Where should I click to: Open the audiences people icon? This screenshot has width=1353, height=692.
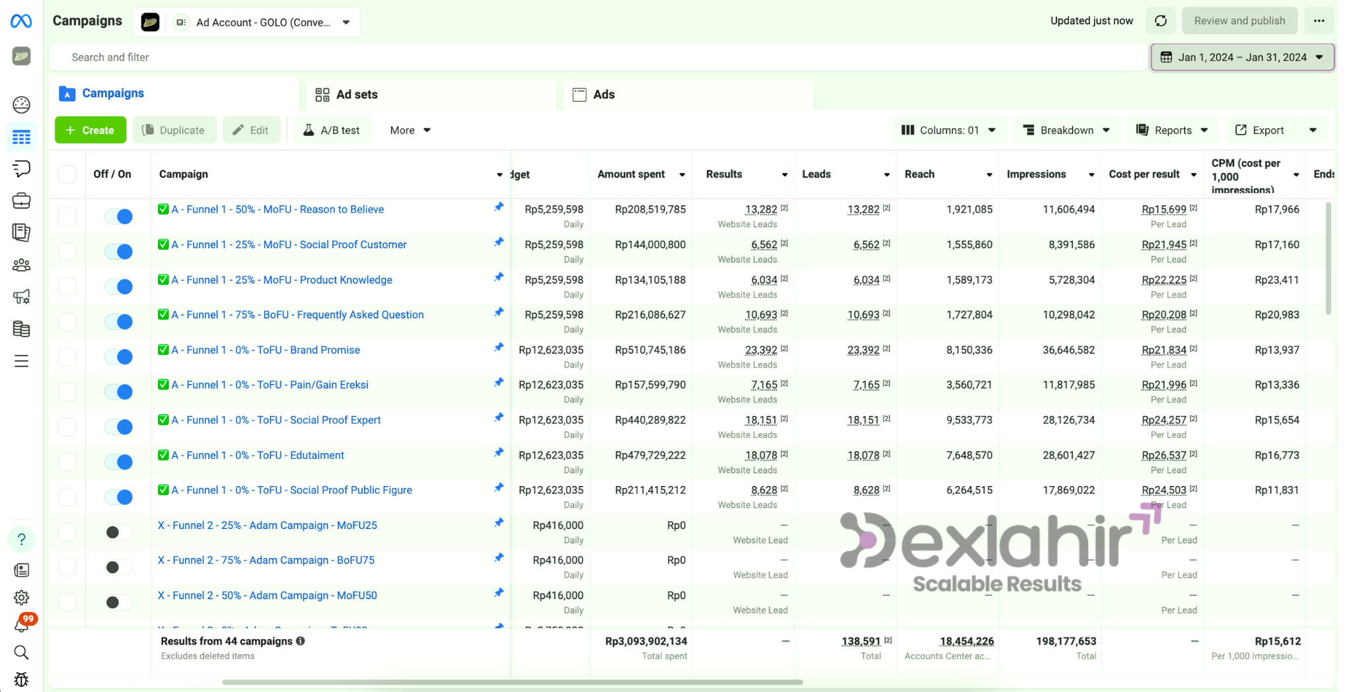click(21, 265)
